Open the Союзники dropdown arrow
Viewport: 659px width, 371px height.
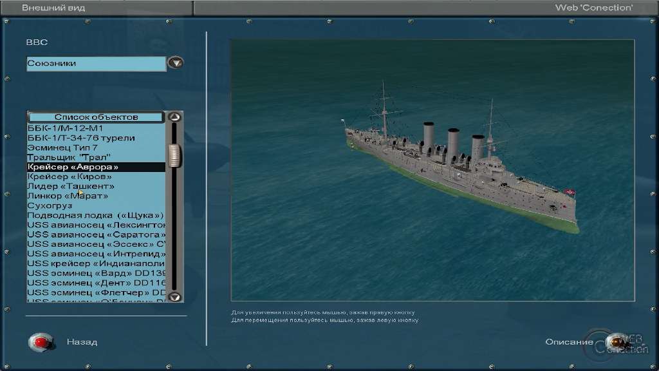click(x=175, y=63)
